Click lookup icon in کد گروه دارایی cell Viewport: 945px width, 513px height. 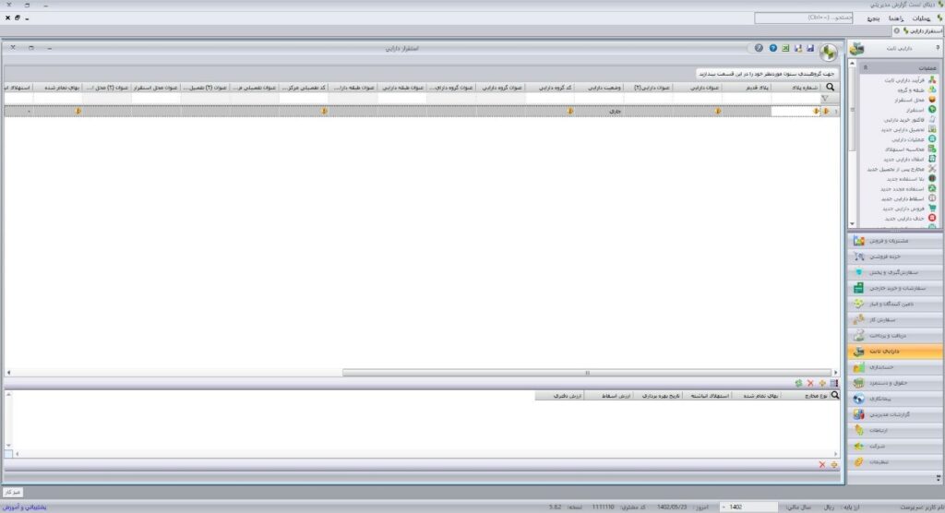tap(570, 112)
